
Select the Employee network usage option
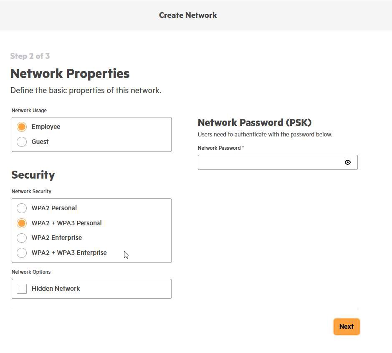(x=22, y=127)
